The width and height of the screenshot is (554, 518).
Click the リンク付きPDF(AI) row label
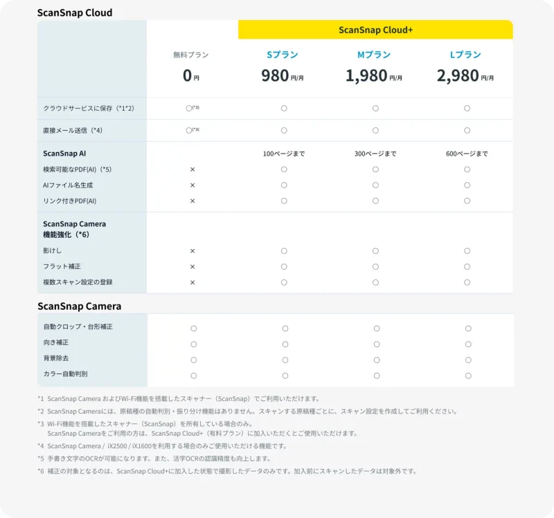(70, 201)
